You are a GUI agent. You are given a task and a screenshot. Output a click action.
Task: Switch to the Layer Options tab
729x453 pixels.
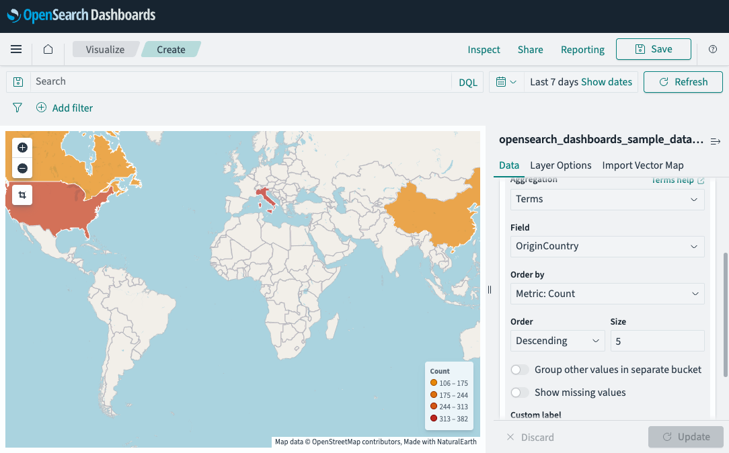pyautogui.click(x=561, y=165)
